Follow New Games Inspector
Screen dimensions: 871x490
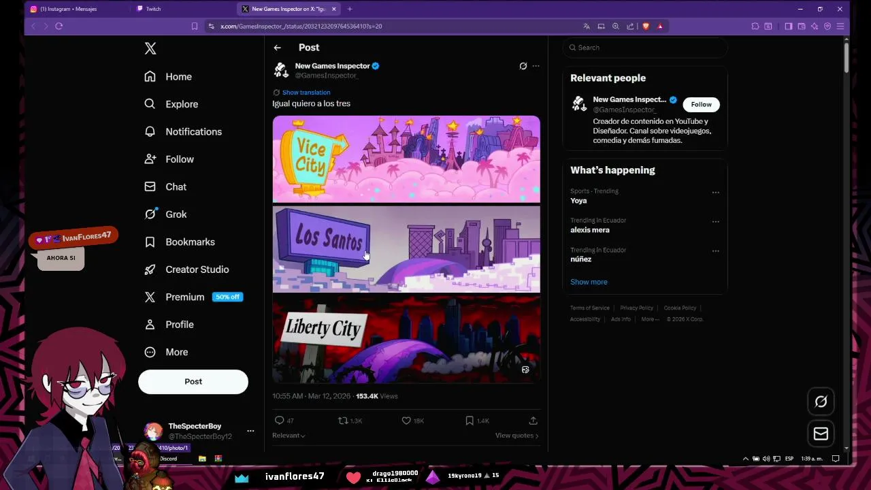[x=701, y=104]
